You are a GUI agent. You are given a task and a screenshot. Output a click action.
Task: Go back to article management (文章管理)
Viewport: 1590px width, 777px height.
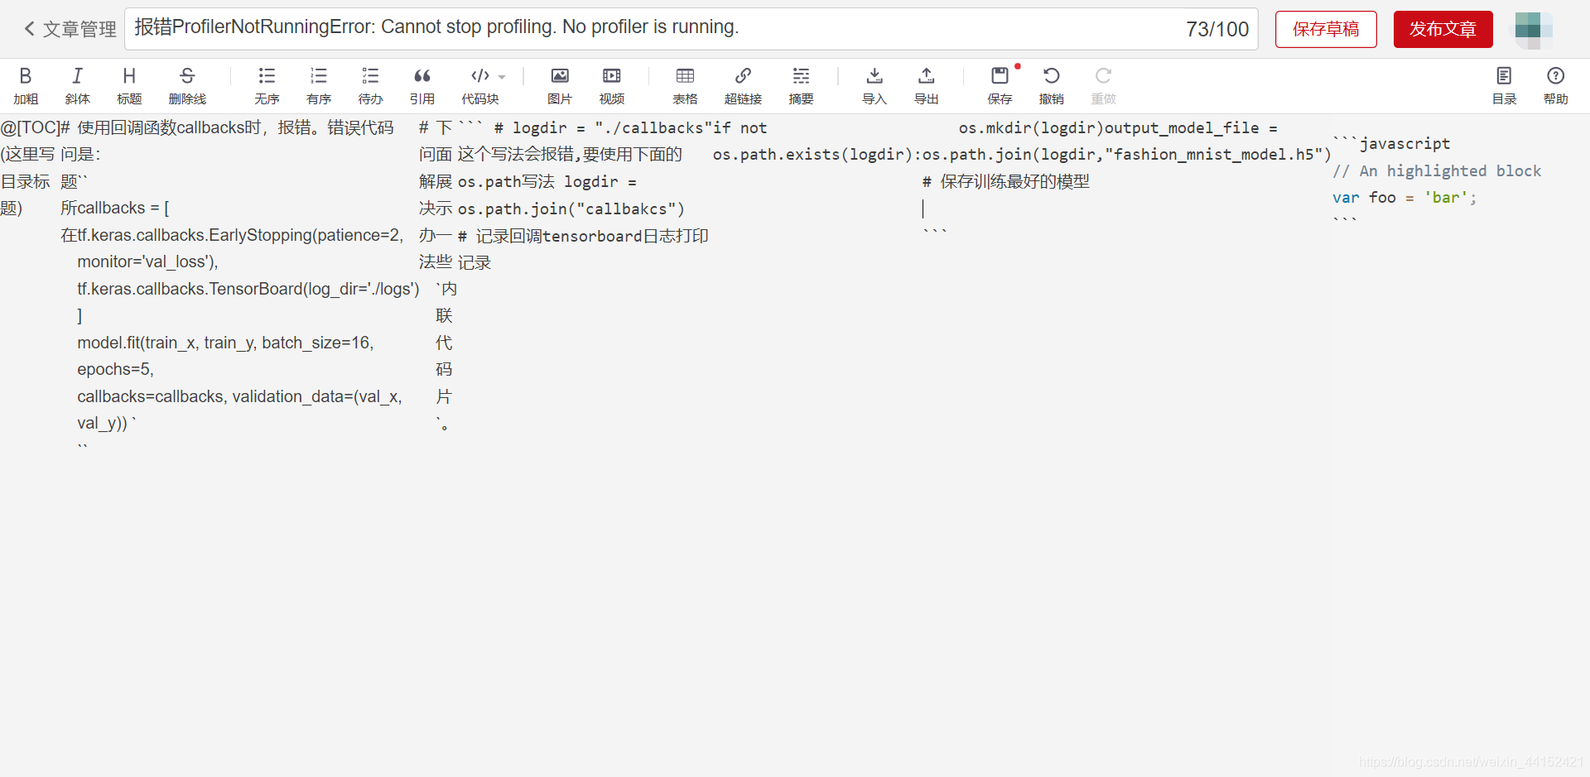pos(70,29)
